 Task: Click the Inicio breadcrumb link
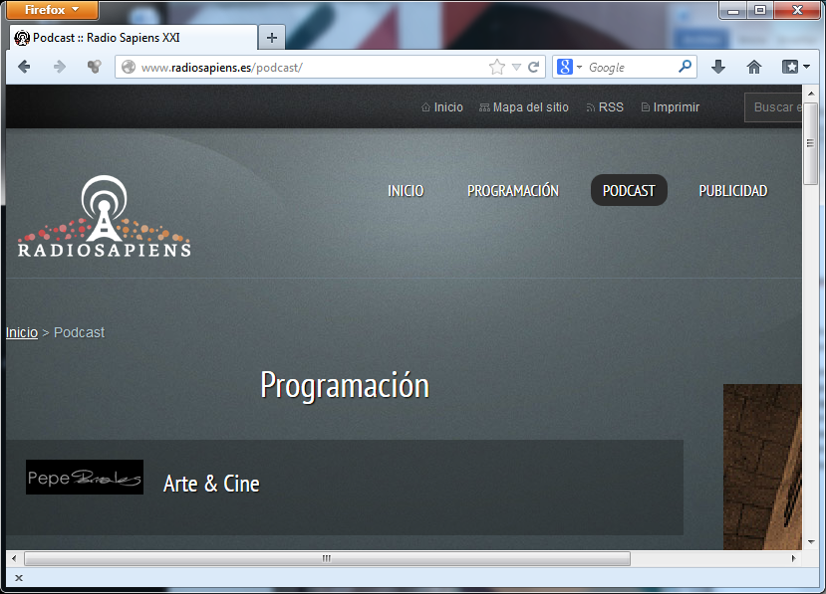pyautogui.click(x=22, y=332)
